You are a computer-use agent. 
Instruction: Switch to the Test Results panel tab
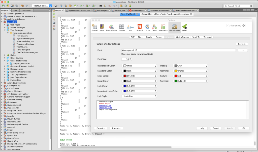pyautogui.click(x=26, y=10)
